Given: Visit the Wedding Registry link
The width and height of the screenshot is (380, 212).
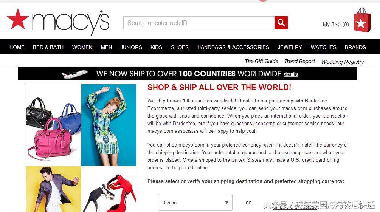Looking at the screenshot, I should coord(343,62).
